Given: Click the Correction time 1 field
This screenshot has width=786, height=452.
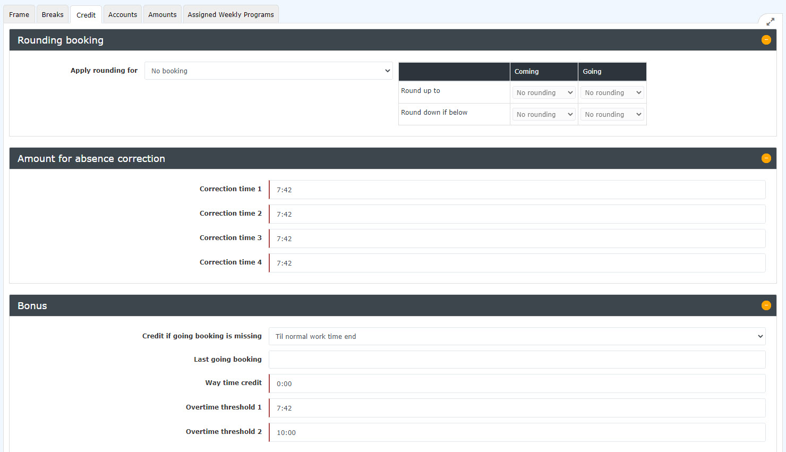Looking at the screenshot, I should coord(517,190).
